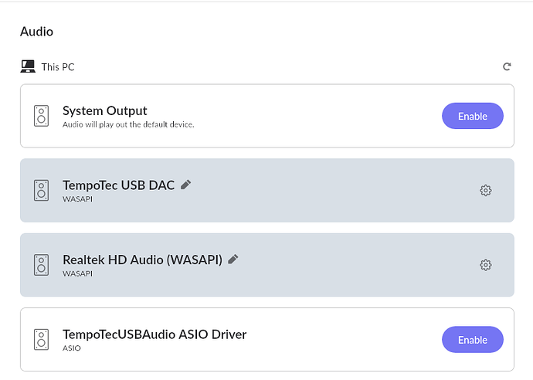Open TempoTec USB DAC device settings gear
Image resolution: width=533 pixels, height=380 pixels.
[485, 190]
